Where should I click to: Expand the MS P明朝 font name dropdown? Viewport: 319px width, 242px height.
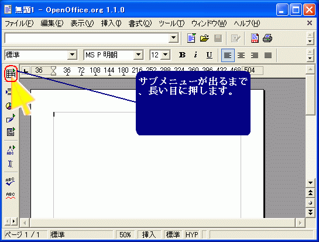coord(138,55)
